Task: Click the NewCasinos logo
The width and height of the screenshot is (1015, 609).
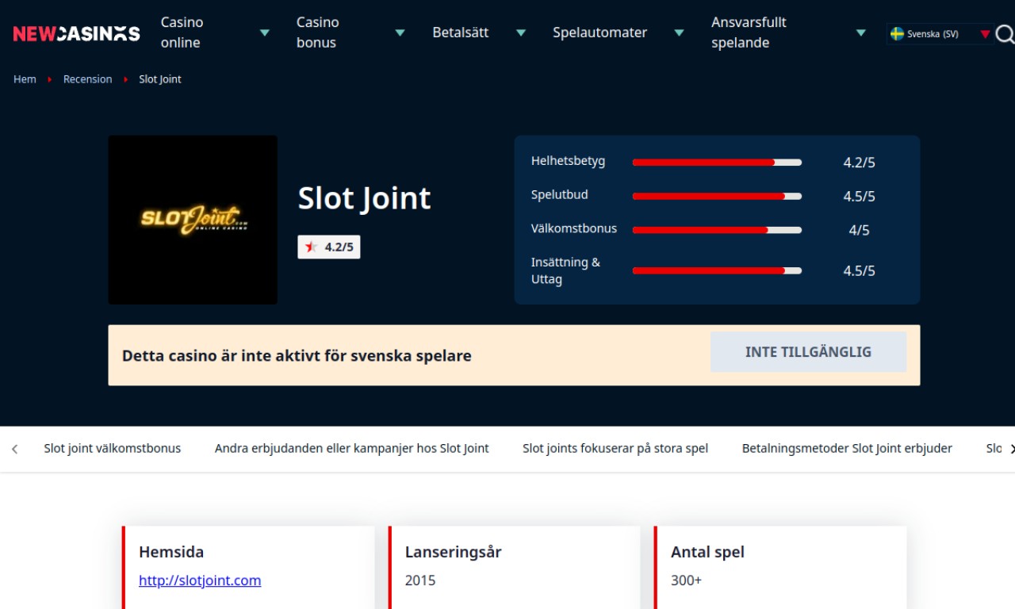Action: (x=76, y=33)
